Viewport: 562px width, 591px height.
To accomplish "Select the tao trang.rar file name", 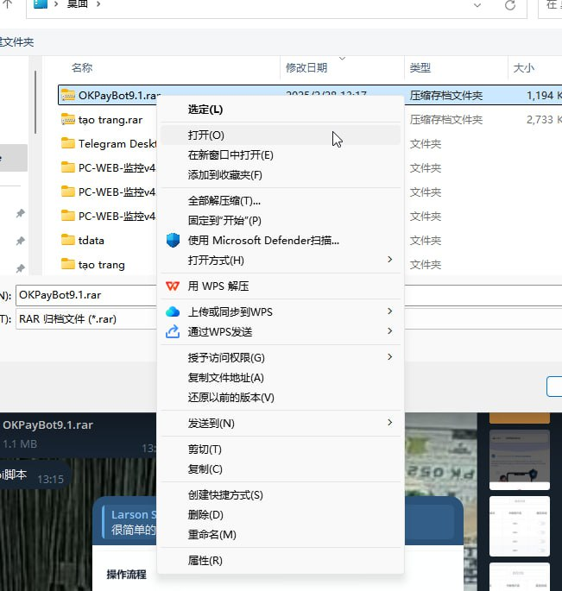I will pos(111,120).
